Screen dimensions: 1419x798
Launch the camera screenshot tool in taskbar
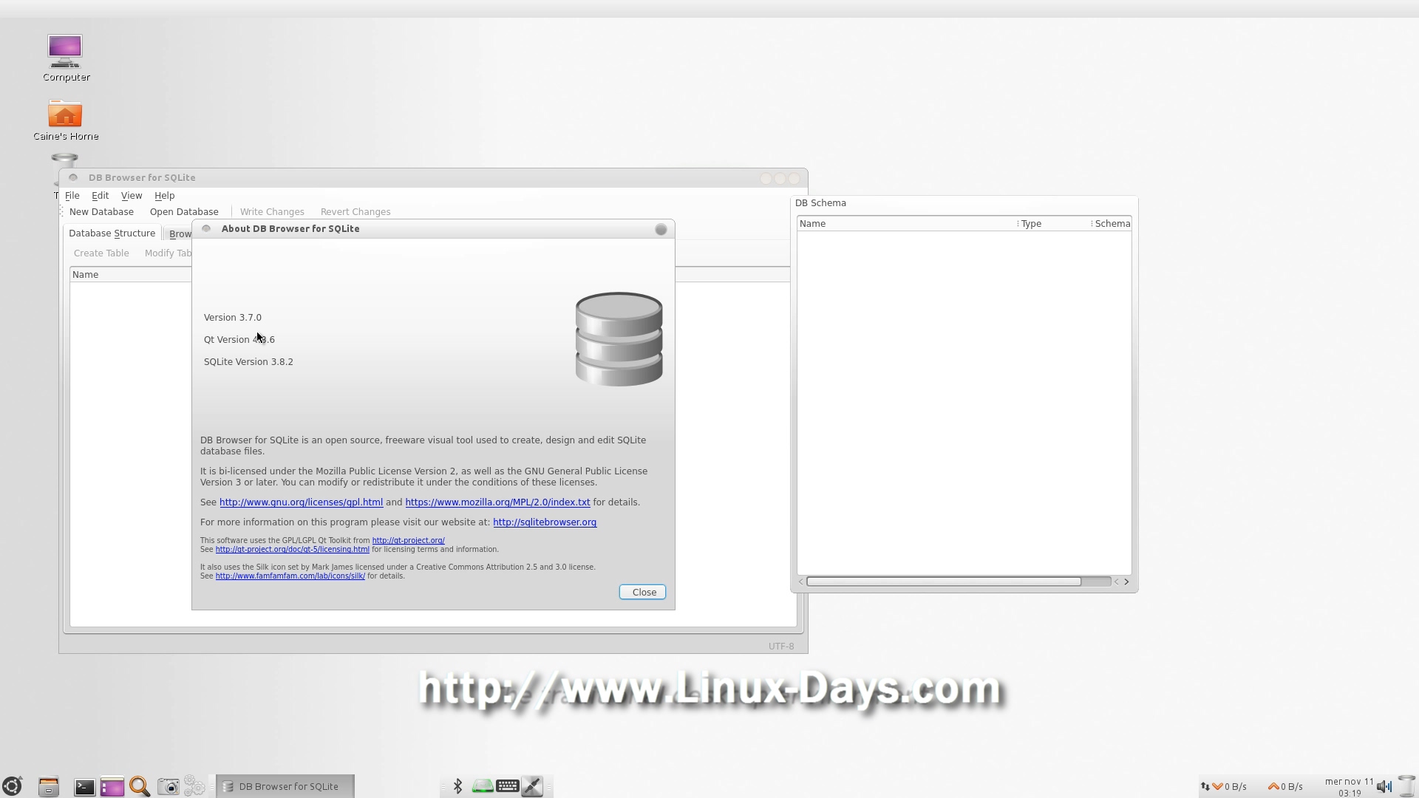pyautogui.click(x=169, y=787)
